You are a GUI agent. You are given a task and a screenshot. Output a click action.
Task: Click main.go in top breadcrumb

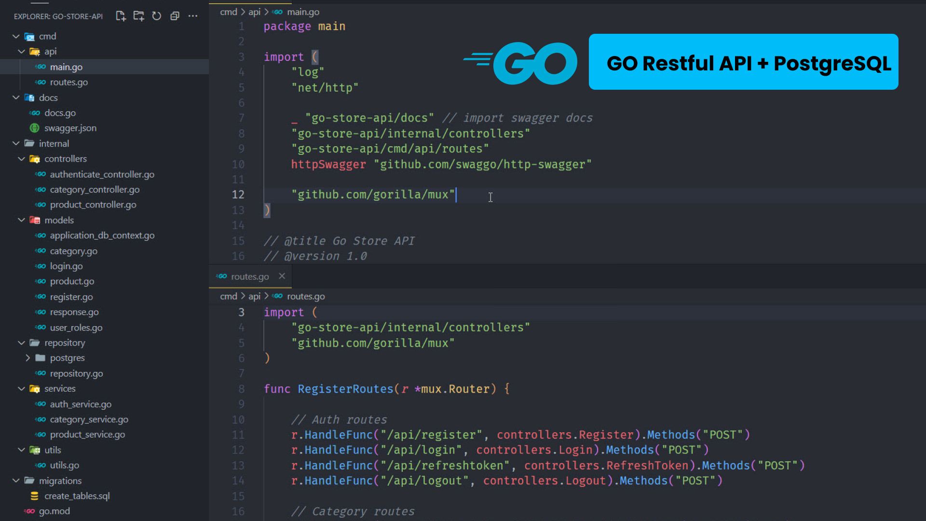click(303, 12)
